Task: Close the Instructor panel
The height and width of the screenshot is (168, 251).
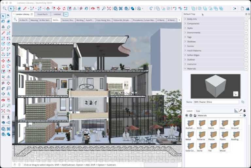Action: point(246,64)
